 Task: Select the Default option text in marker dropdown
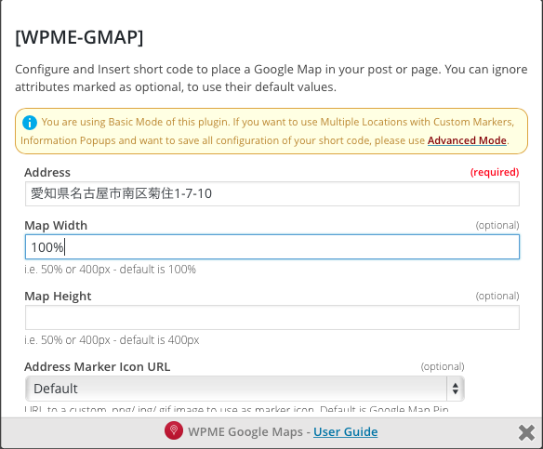[x=56, y=389]
